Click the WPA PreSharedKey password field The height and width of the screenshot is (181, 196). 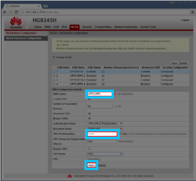102,134
